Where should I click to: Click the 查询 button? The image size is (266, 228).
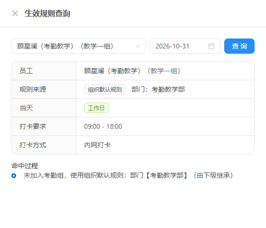[239, 46]
